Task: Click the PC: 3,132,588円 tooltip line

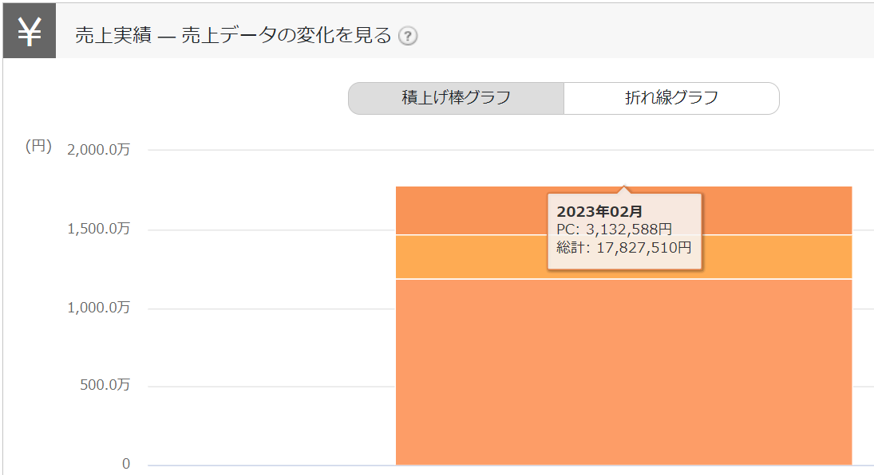Action: point(614,229)
